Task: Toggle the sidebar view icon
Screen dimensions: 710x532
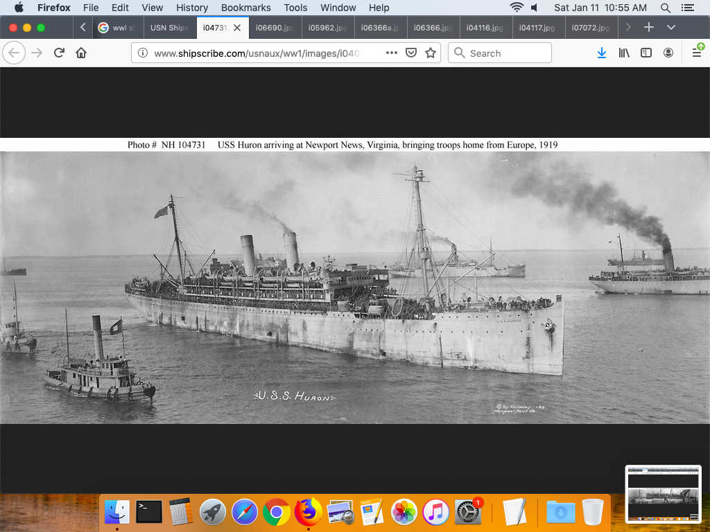Action: (x=646, y=53)
